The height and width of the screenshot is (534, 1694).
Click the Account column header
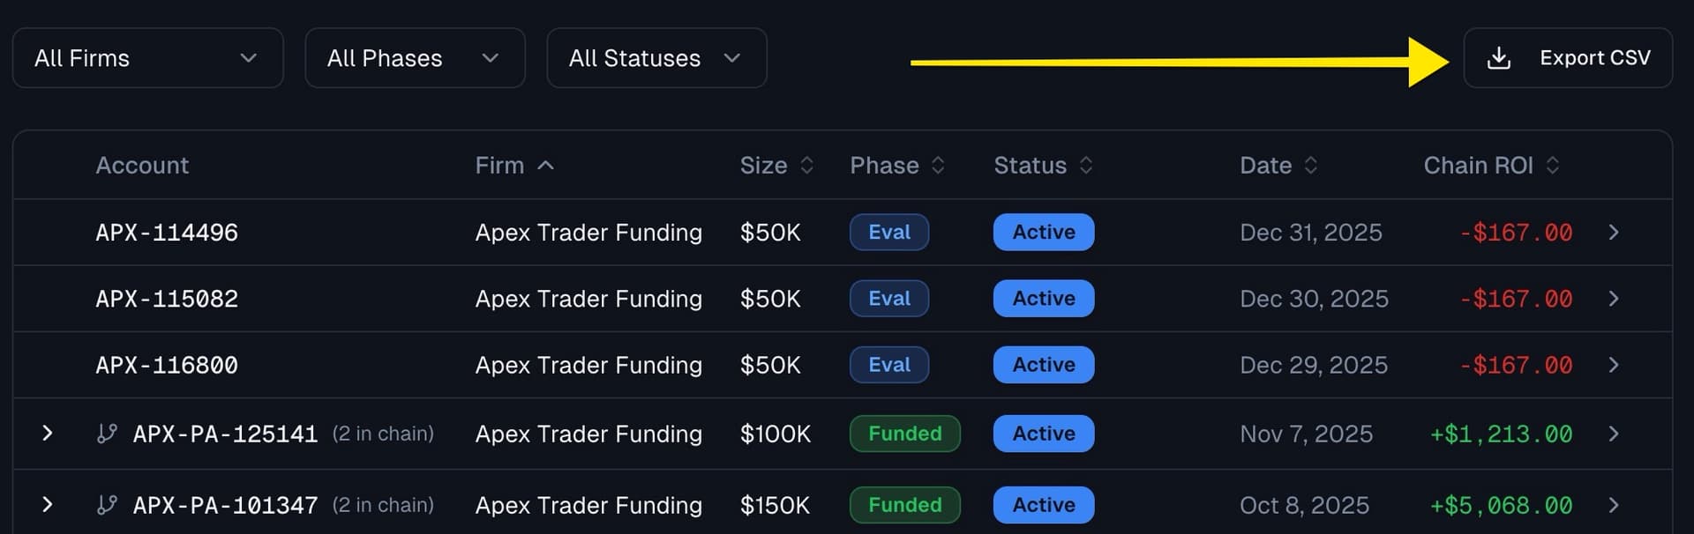[x=142, y=165]
